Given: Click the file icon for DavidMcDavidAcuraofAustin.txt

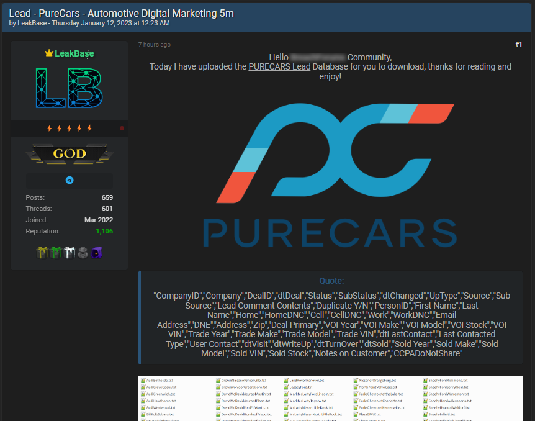Looking at the screenshot, I should tap(218, 394).
